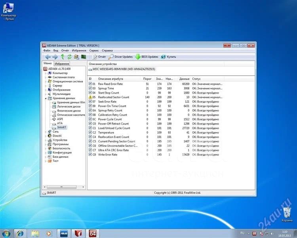Toggle checkbox for C8 Write Error Rate
The width and height of the screenshot is (297, 238).
pyautogui.click(x=90, y=154)
